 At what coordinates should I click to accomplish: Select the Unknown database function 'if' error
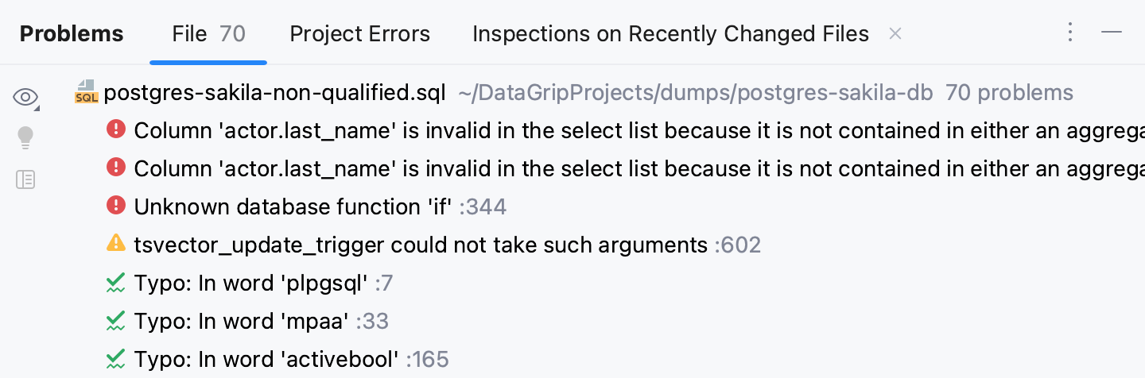293,207
